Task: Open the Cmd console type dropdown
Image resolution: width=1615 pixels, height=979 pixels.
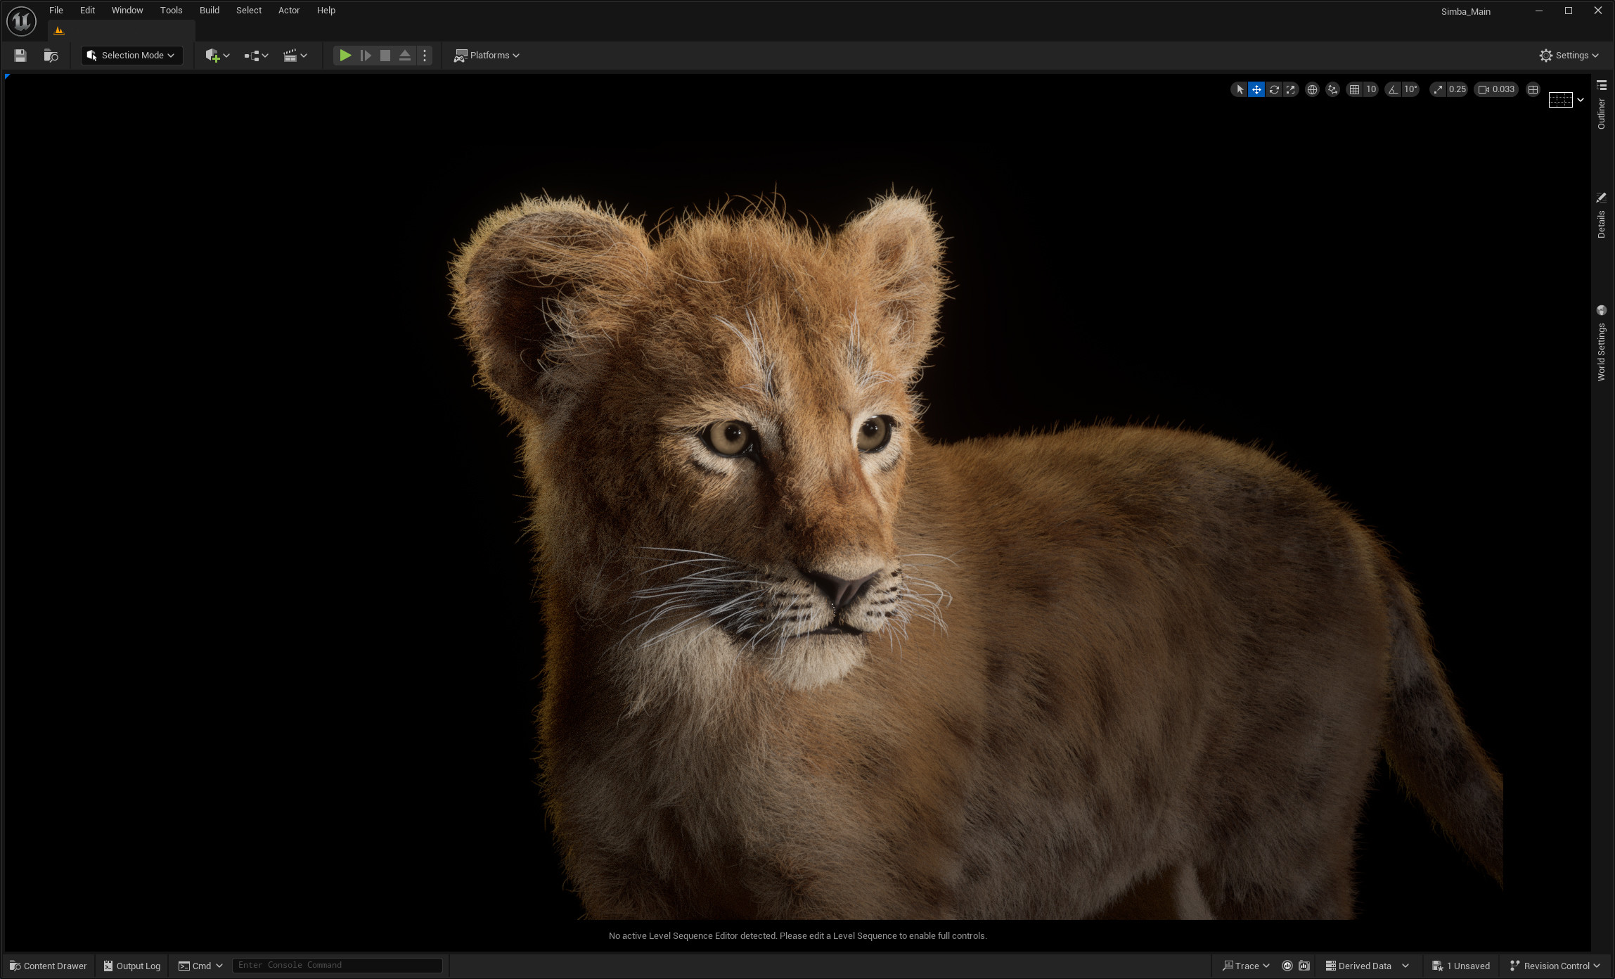Action: (x=200, y=966)
